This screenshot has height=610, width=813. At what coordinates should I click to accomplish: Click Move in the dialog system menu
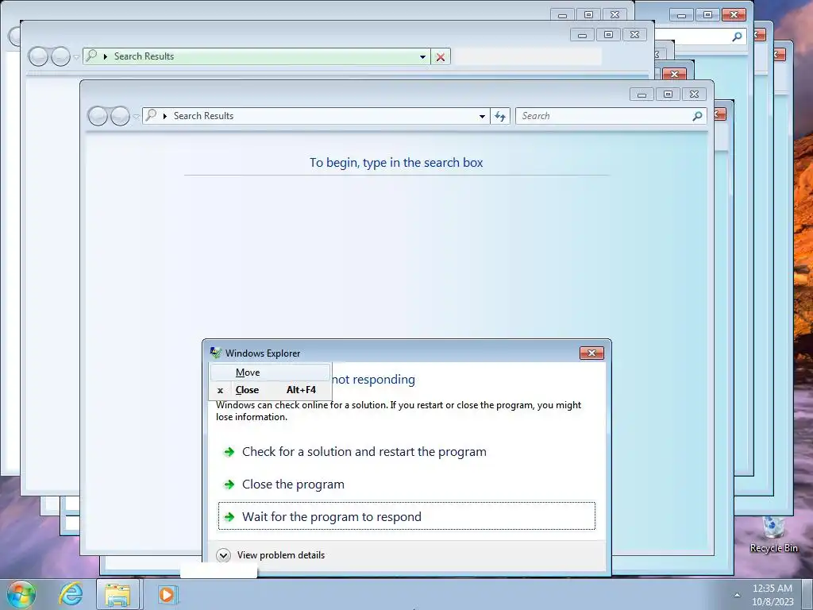coord(270,372)
